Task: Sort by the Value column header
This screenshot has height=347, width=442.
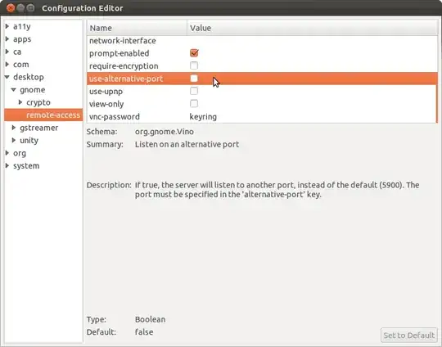Action: (313, 28)
